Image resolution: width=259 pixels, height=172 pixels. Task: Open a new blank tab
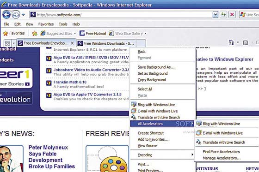click(141, 43)
